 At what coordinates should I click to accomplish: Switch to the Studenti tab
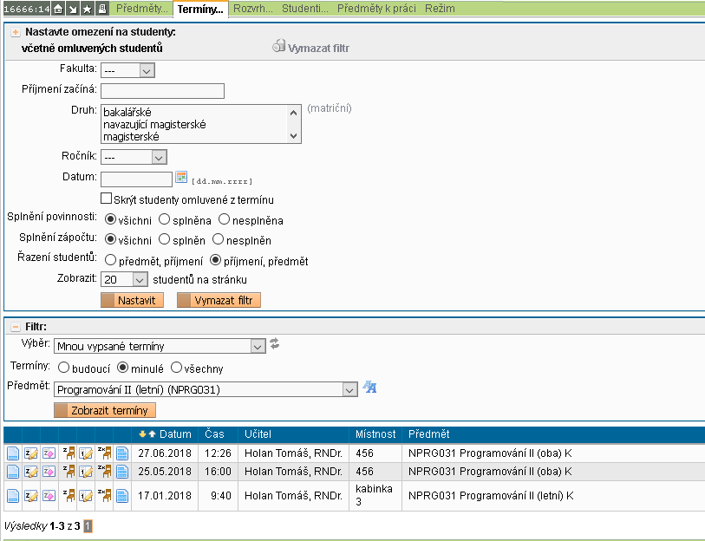point(304,9)
